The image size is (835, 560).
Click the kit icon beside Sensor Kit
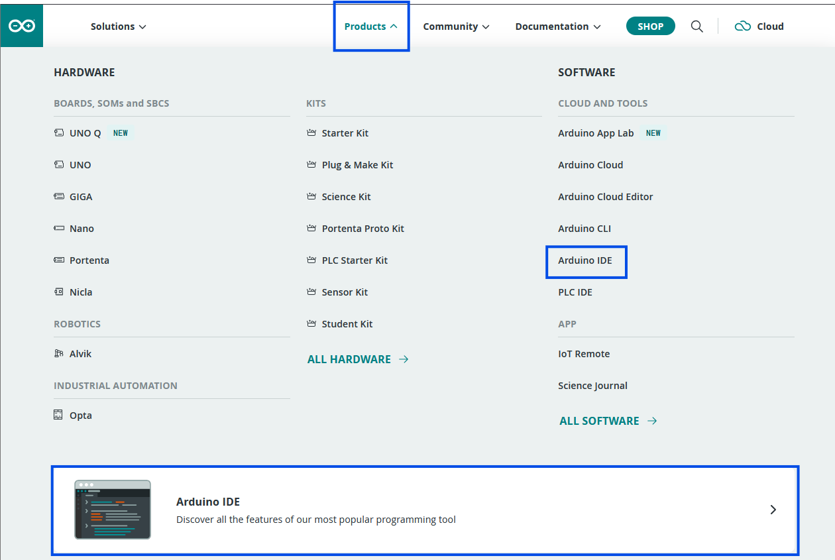click(311, 292)
